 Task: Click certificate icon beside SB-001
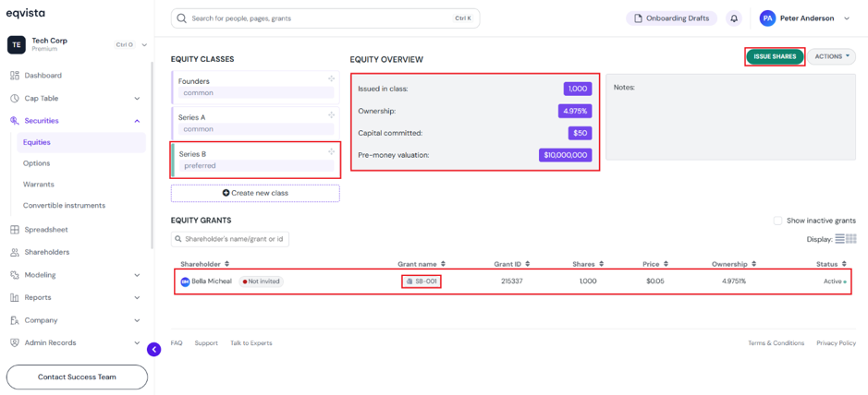[410, 281]
